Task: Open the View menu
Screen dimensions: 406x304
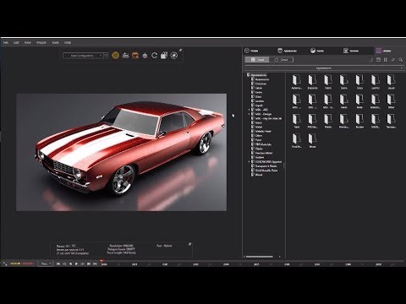Action: pos(28,42)
